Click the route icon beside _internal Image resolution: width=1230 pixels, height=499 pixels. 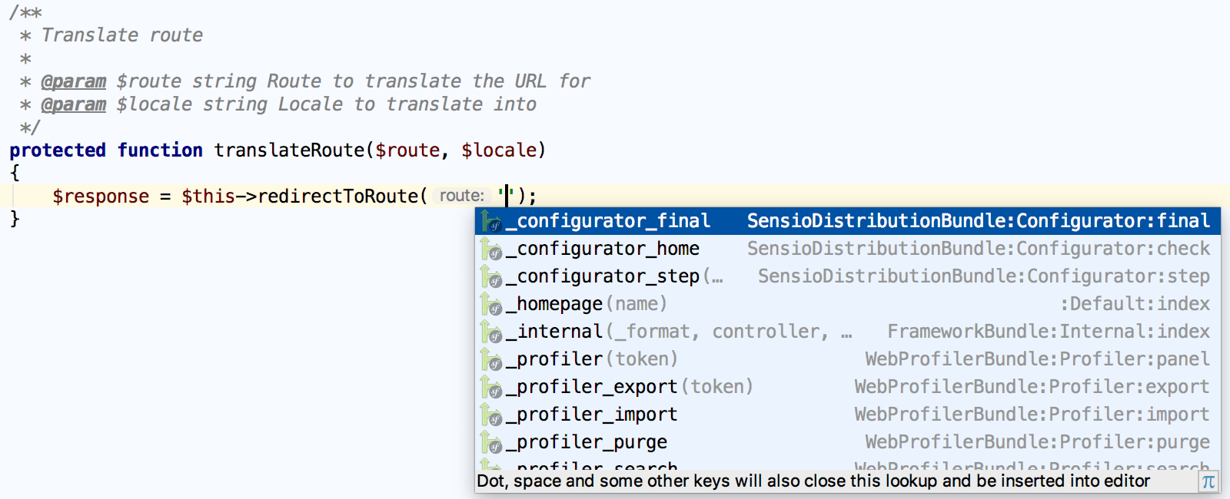click(x=492, y=332)
